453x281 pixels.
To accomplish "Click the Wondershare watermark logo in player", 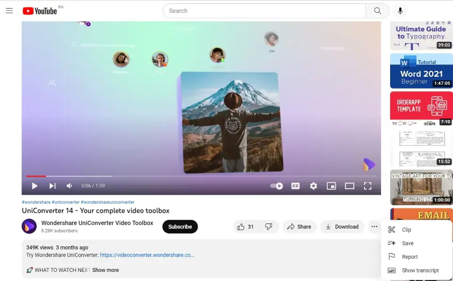I will pos(369,165).
